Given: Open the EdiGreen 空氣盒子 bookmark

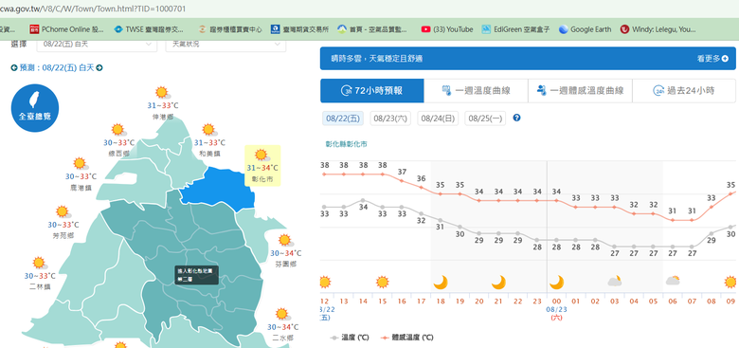Looking at the screenshot, I should [515, 29].
